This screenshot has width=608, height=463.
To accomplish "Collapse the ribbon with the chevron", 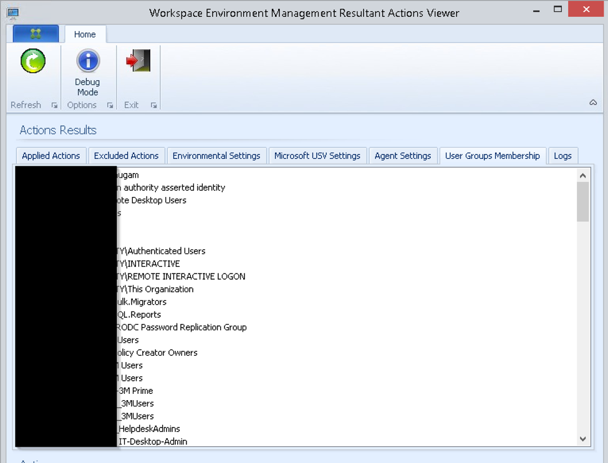I will 593,103.
